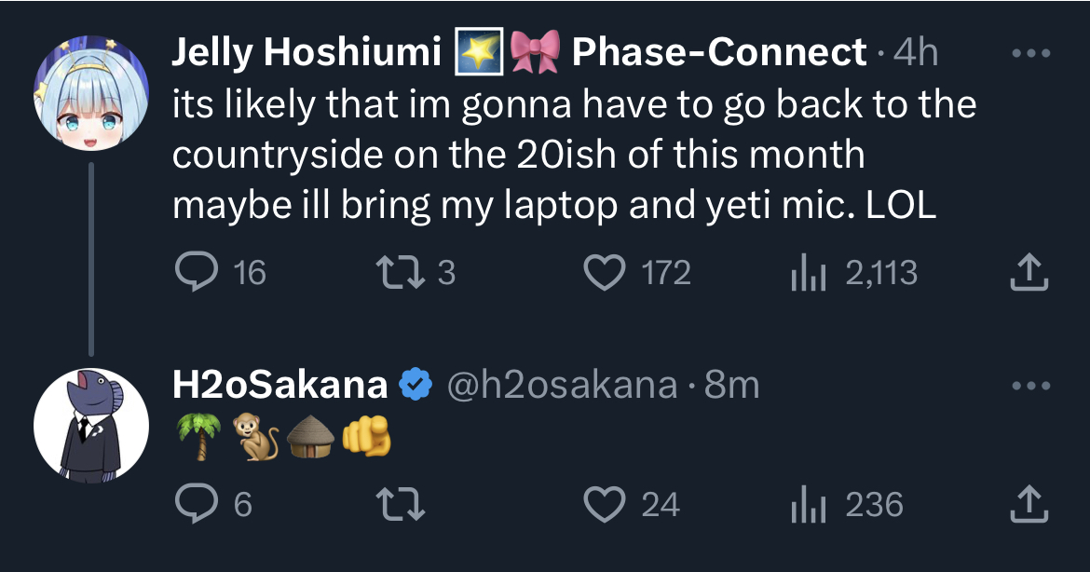Retweet H2oSakana's reply

pyautogui.click(x=401, y=504)
